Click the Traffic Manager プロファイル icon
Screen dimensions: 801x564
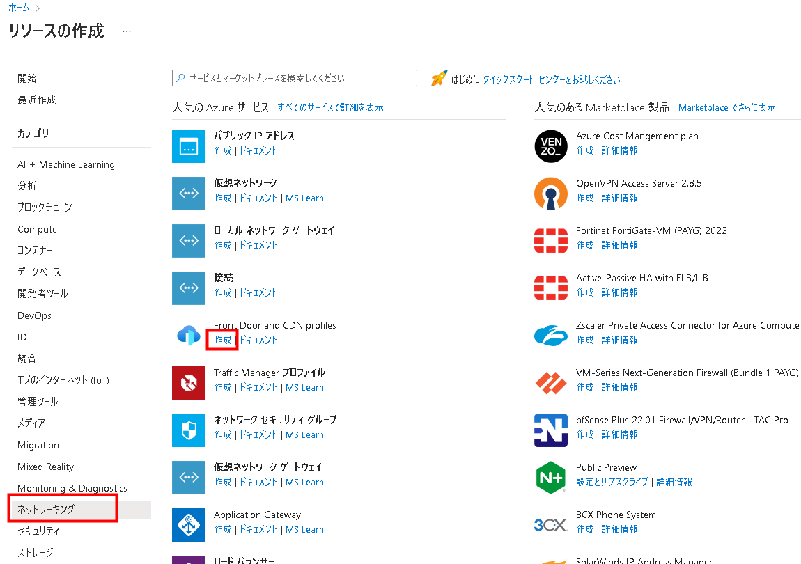189,383
